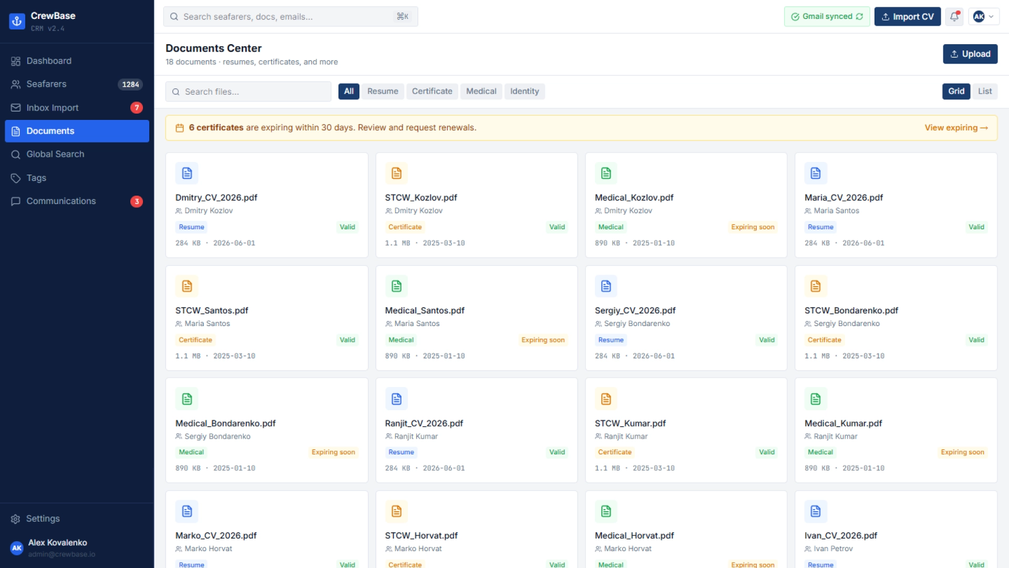Filter documents by Resume
Image resolution: width=1009 pixels, height=568 pixels.
coord(383,92)
